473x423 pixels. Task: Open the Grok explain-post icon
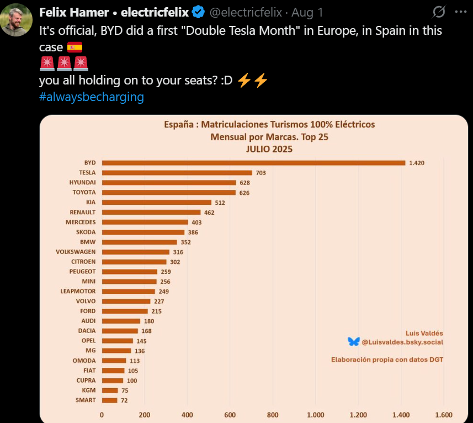pyautogui.click(x=439, y=12)
